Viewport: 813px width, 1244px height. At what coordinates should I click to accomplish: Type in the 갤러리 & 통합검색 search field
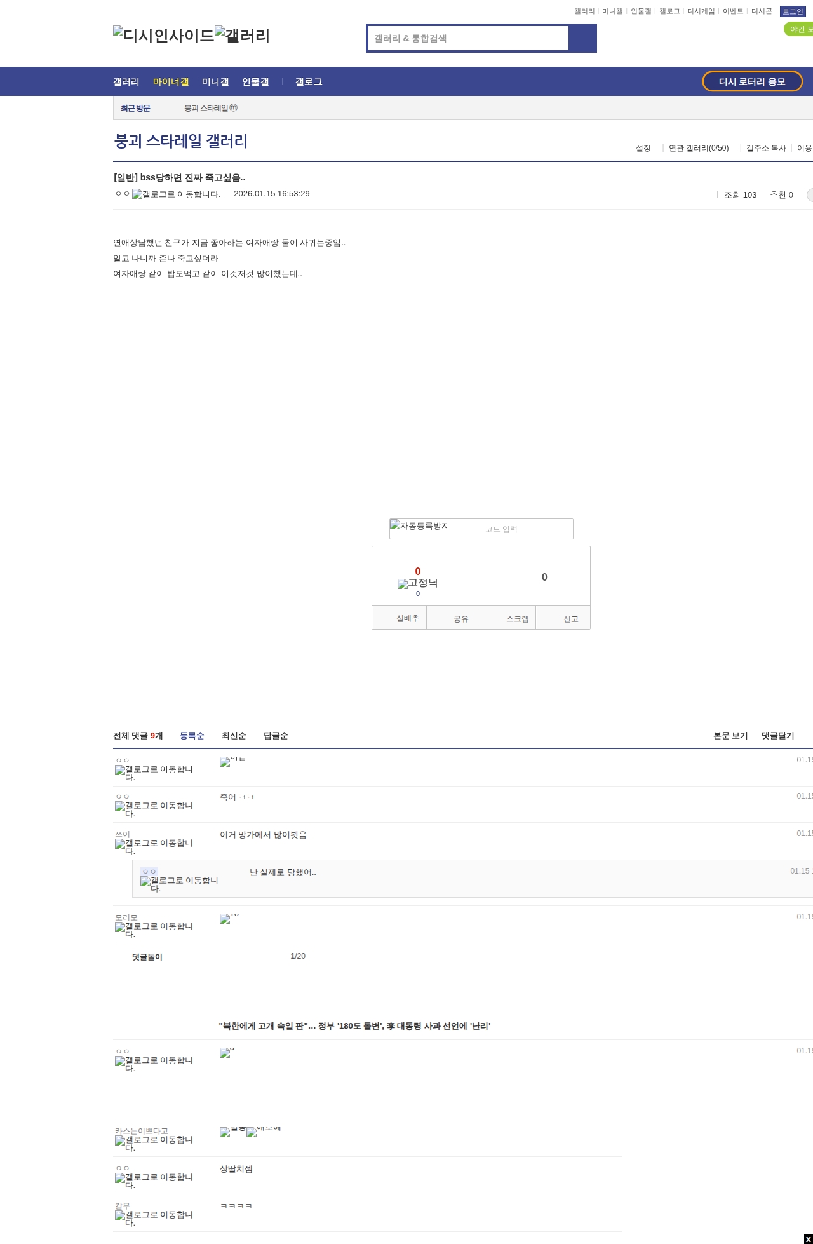(x=469, y=38)
